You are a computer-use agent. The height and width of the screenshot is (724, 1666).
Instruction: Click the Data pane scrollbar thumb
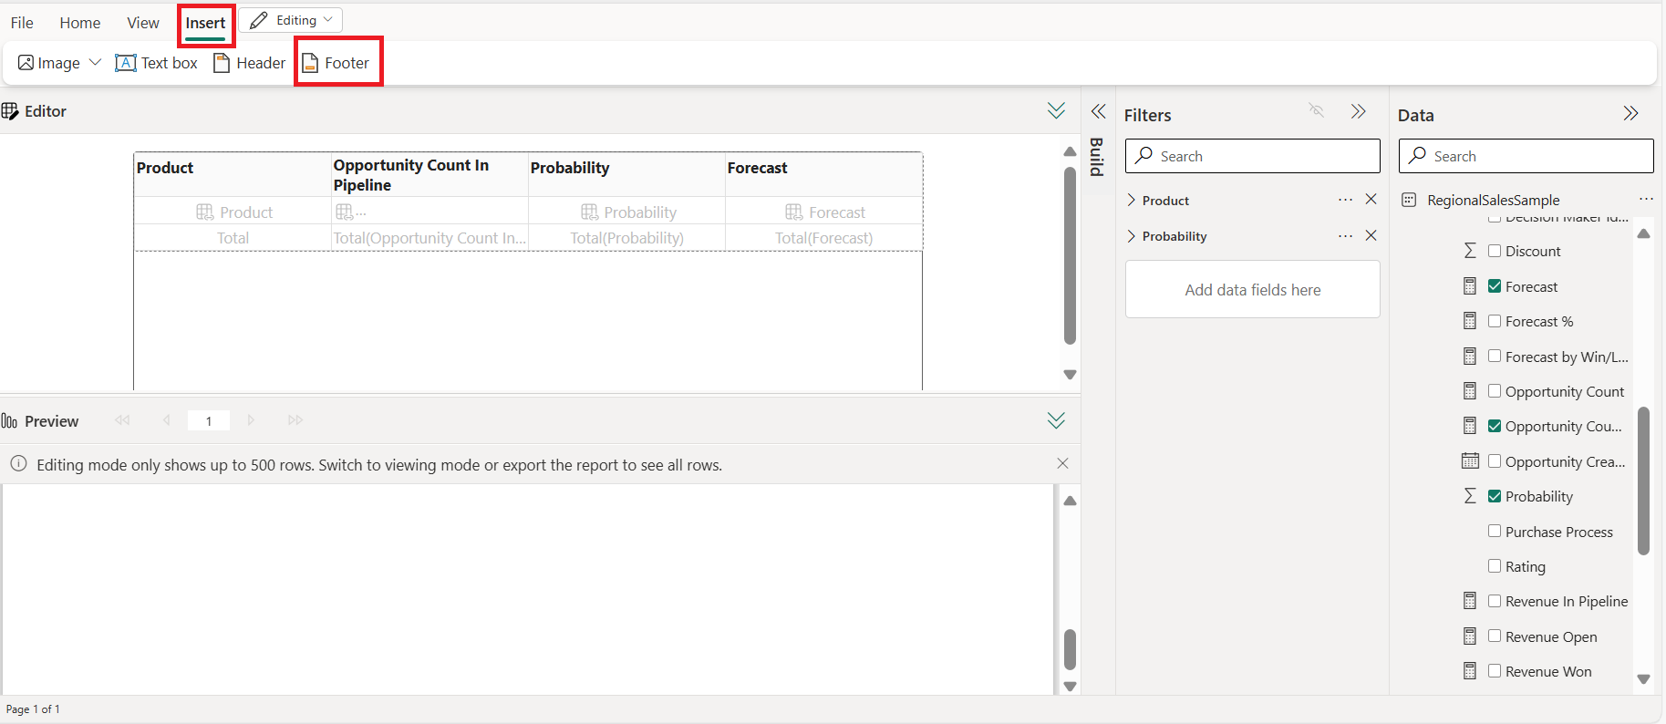click(x=1643, y=481)
